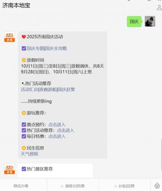Expand the 补贴|招聘 bottom menu
Viewport: 162px width, 191px height.
(125, 186)
